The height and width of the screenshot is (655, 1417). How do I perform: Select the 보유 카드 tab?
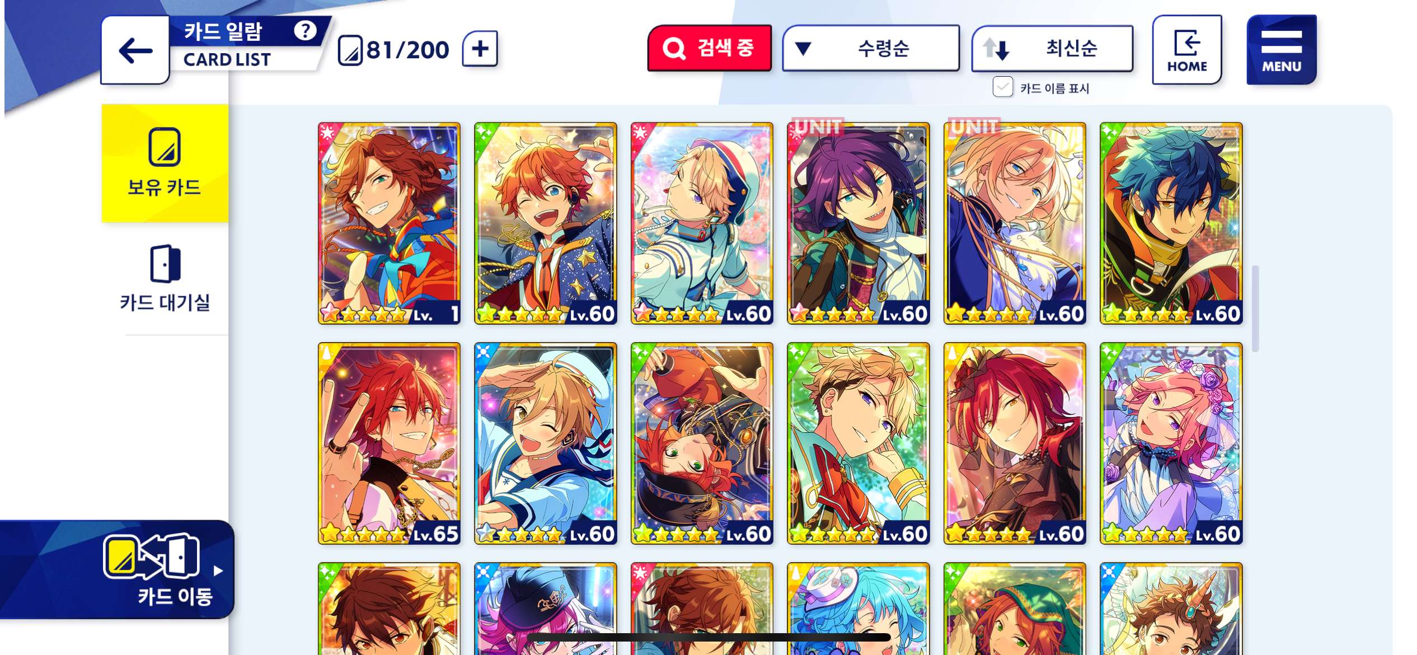click(165, 163)
